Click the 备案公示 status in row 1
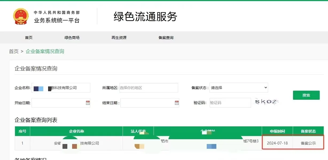Viewport: 328px width, 160px height. (309, 143)
